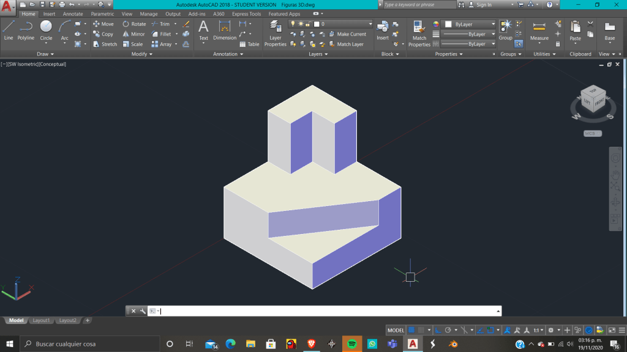Switch to the Annotate ribbon tab
This screenshot has height=352, width=627.
[x=73, y=14]
